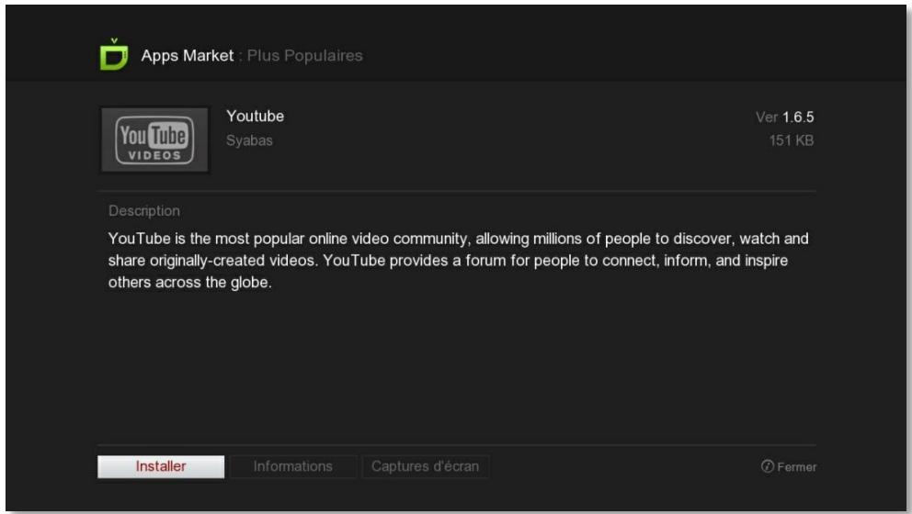
Task: Click the Ver 1.6.5 version text
Action: (x=785, y=117)
